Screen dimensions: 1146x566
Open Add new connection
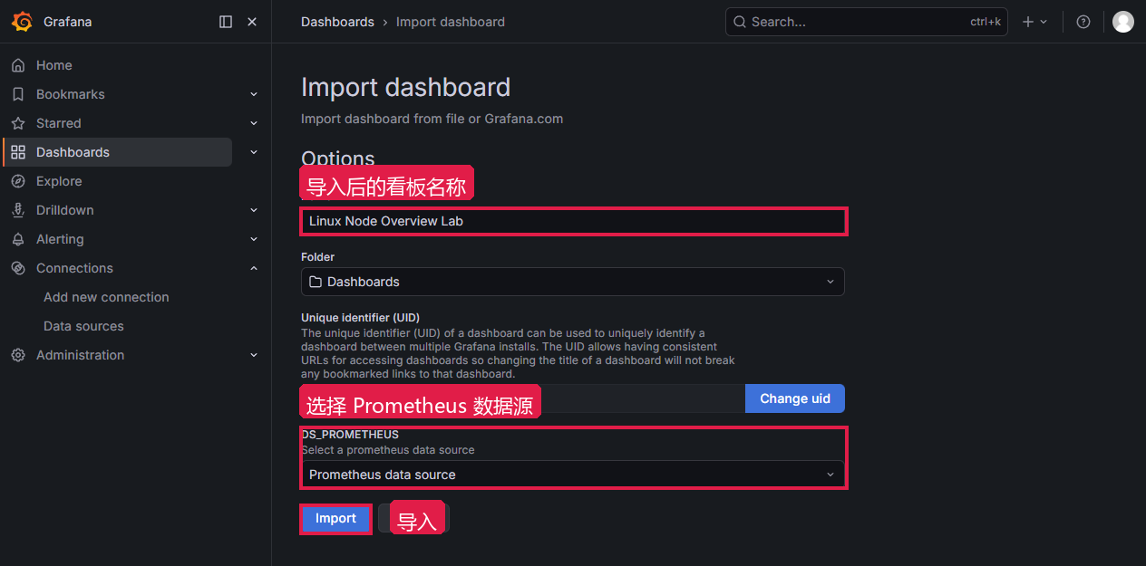pos(106,297)
